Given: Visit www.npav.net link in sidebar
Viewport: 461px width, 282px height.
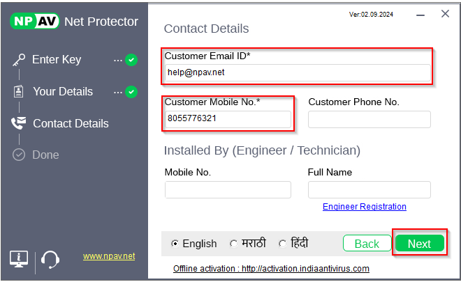Looking at the screenshot, I should pyautogui.click(x=109, y=256).
